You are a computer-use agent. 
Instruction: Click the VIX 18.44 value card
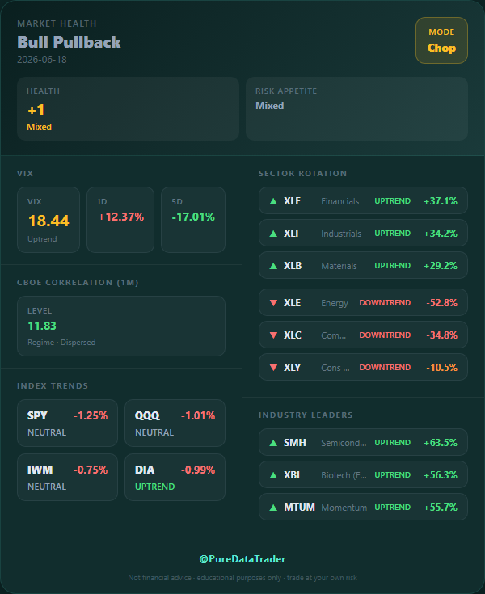click(x=48, y=220)
